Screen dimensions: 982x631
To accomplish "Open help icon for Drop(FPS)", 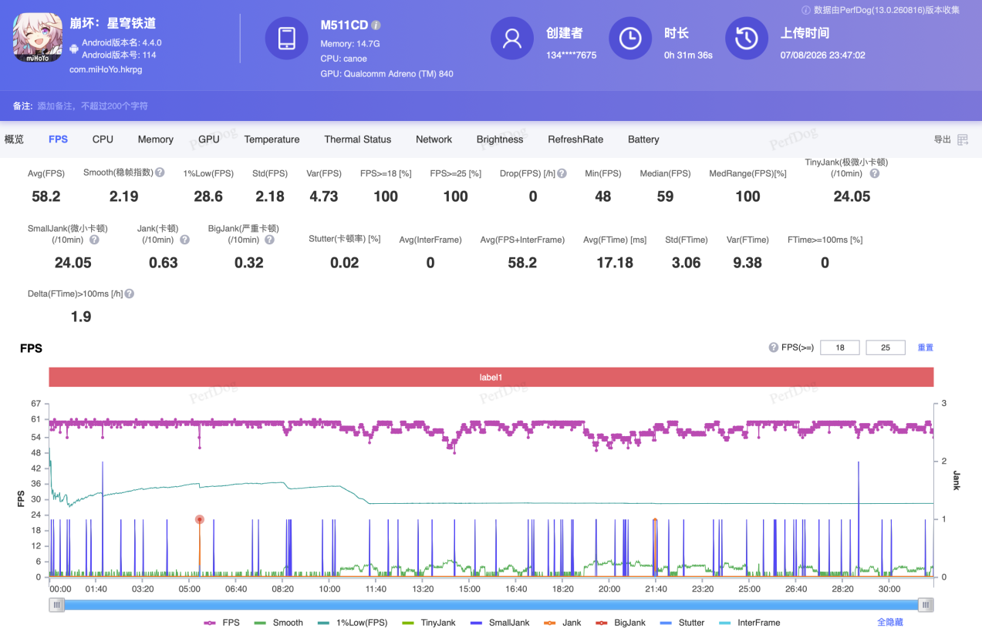I will click(562, 173).
